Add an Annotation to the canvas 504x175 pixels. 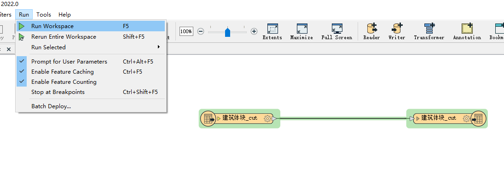(x=467, y=31)
